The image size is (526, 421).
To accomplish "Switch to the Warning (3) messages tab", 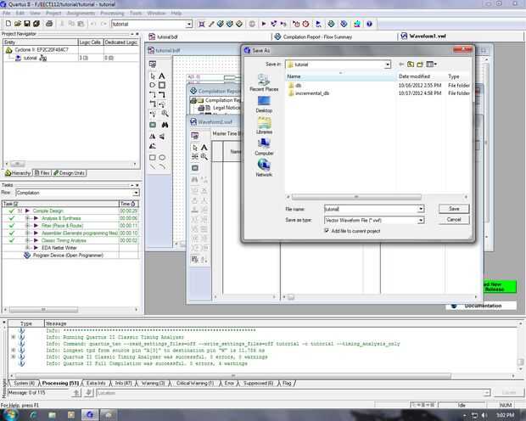I will (x=153, y=383).
